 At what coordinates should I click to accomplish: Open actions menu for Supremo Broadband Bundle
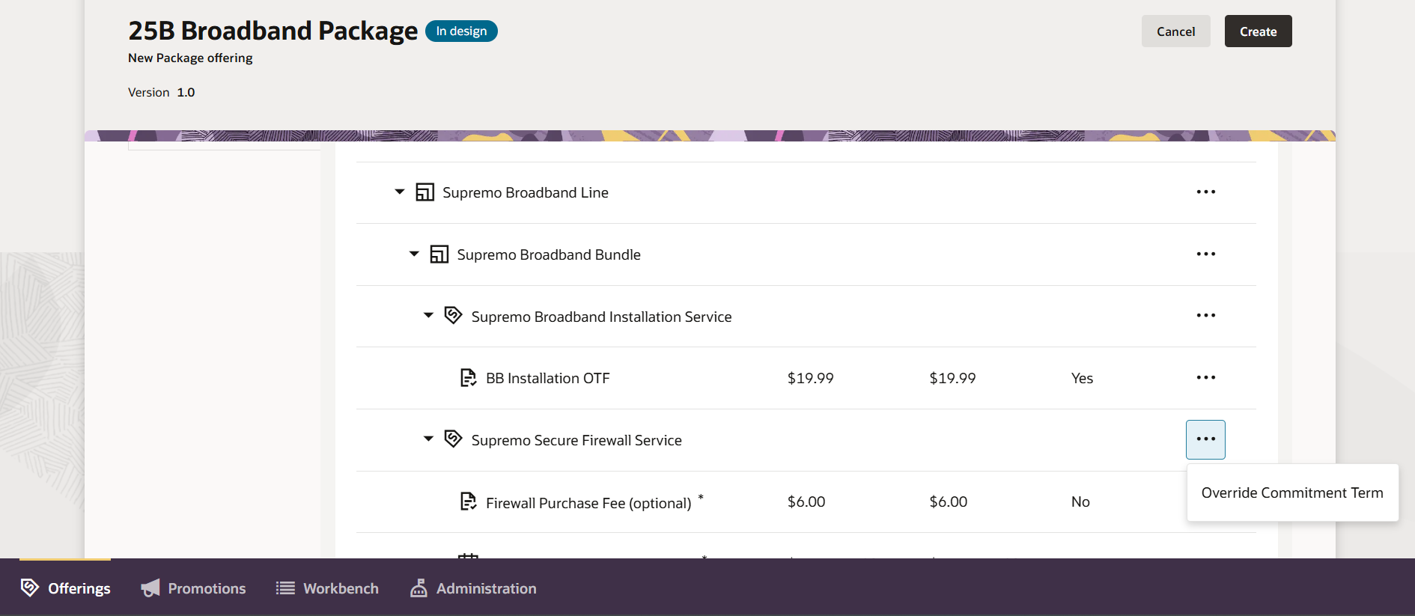[1205, 254]
